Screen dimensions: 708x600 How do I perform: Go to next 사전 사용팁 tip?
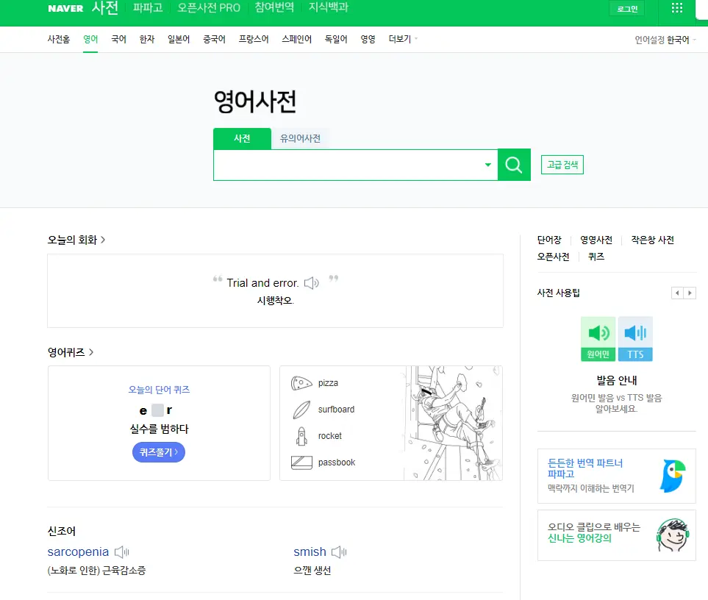[690, 293]
